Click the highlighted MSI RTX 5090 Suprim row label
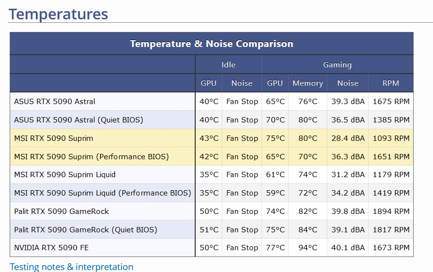The height and width of the screenshot is (272, 433). 54,138
